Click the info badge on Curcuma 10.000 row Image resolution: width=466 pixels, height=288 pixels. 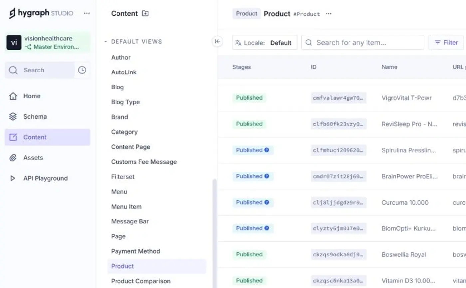267,202
